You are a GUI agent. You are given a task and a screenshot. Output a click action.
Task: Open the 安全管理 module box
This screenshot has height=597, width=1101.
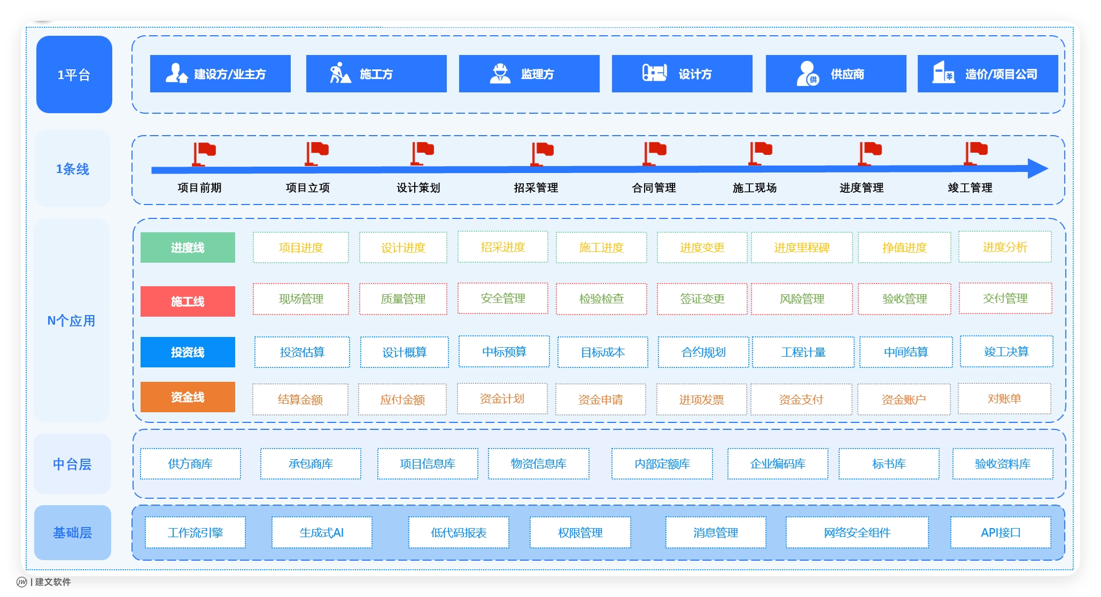coord(502,298)
